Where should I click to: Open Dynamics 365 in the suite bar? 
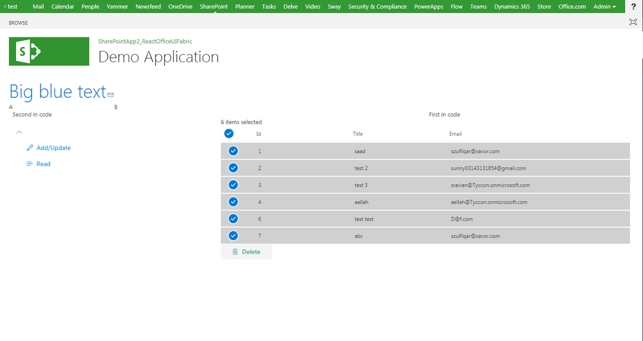[512, 6]
